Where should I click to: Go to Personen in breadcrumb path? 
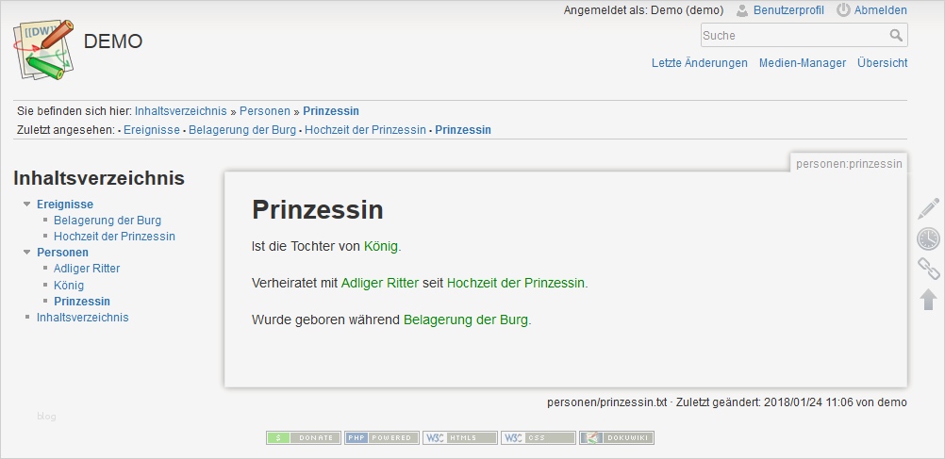click(x=265, y=111)
